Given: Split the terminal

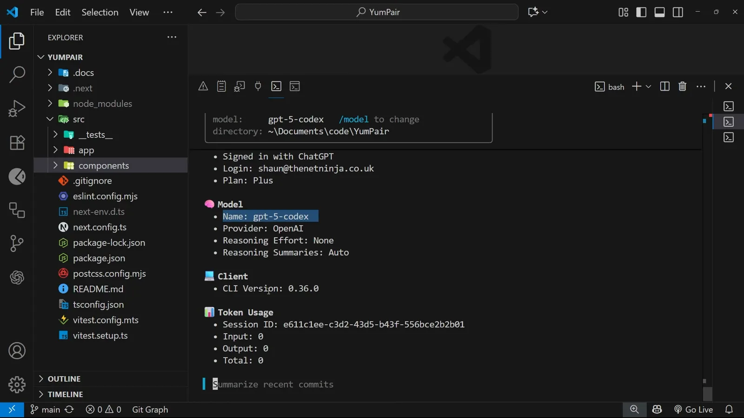Looking at the screenshot, I should point(665,86).
